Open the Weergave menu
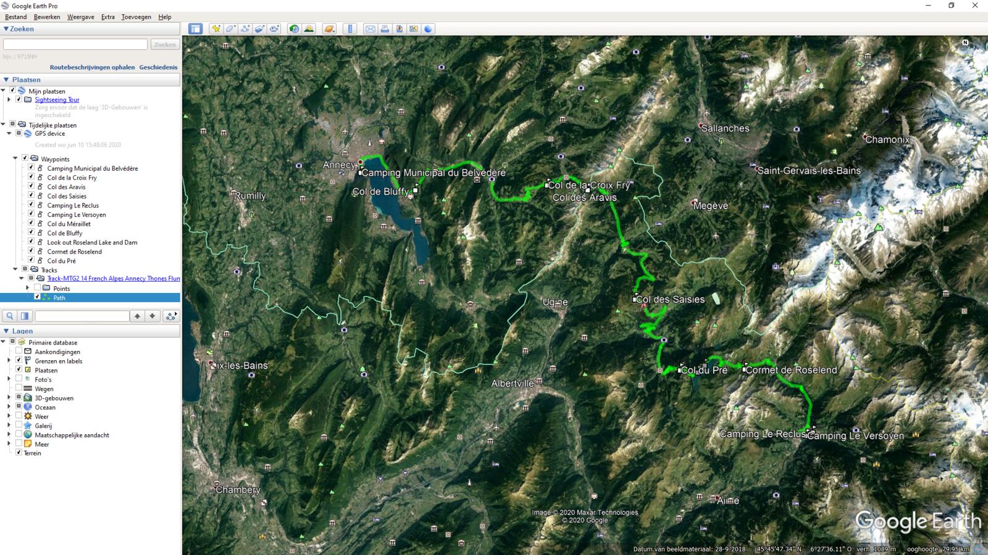988x555 pixels. pyautogui.click(x=80, y=17)
